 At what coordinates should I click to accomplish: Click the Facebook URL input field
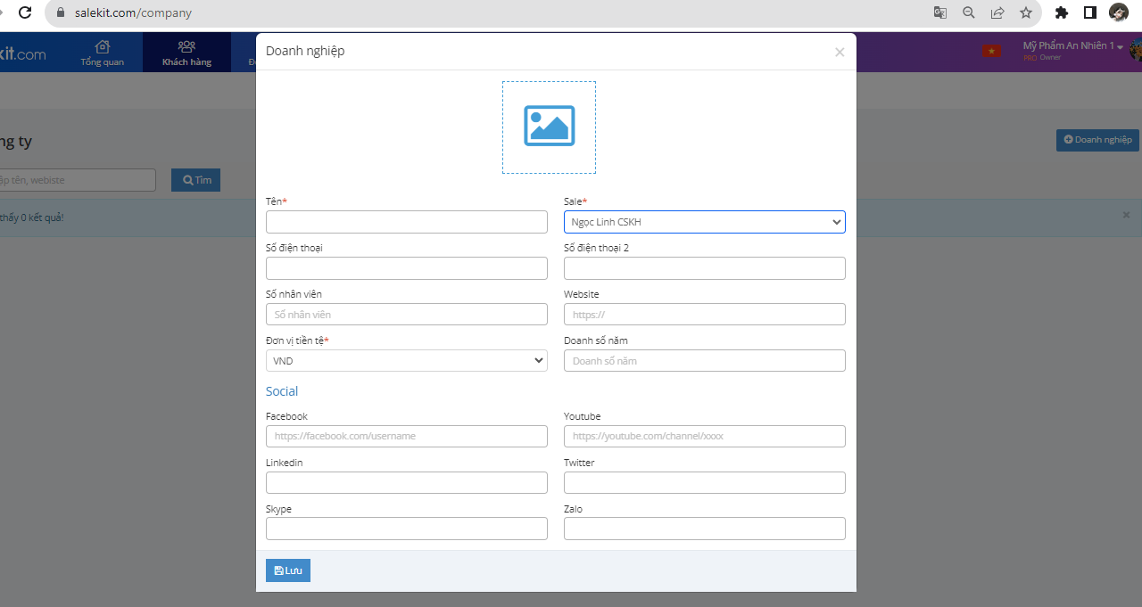point(406,436)
